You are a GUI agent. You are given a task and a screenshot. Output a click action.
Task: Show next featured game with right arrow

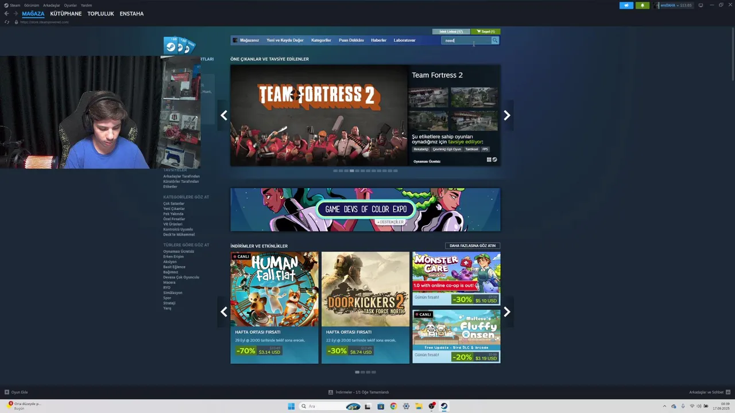(x=507, y=116)
